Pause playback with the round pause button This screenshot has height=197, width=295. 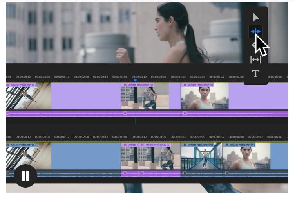click(25, 176)
